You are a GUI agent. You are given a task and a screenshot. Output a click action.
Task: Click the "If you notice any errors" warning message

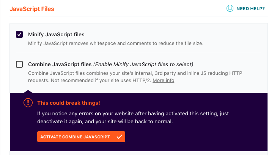[133, 118]
